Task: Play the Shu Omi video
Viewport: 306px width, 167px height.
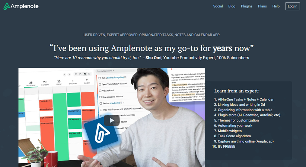Action: (112, 121)
